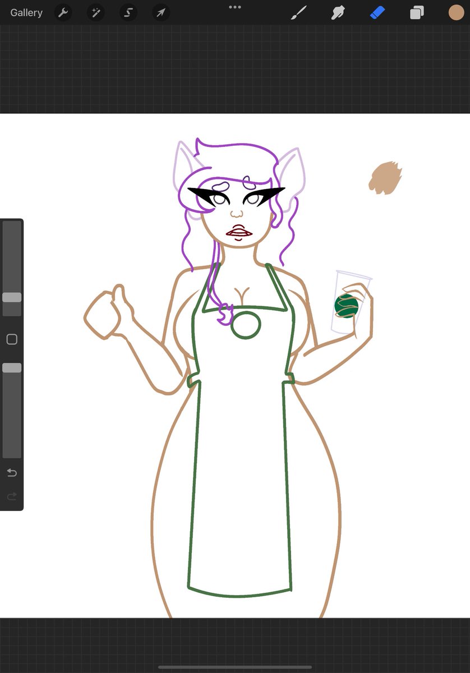Viewport: 470px width, 673px height.
Task: Redo with the dimmed sidebar arrow
Action: 12,496
